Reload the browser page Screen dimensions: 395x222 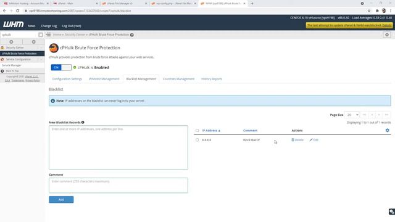pos(18,11)
